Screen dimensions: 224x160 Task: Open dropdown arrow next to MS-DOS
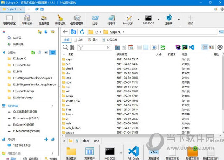(159, 20)
